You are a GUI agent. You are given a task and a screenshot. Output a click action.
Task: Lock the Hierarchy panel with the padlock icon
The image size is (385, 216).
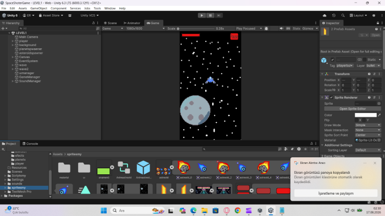coord(94,23)
